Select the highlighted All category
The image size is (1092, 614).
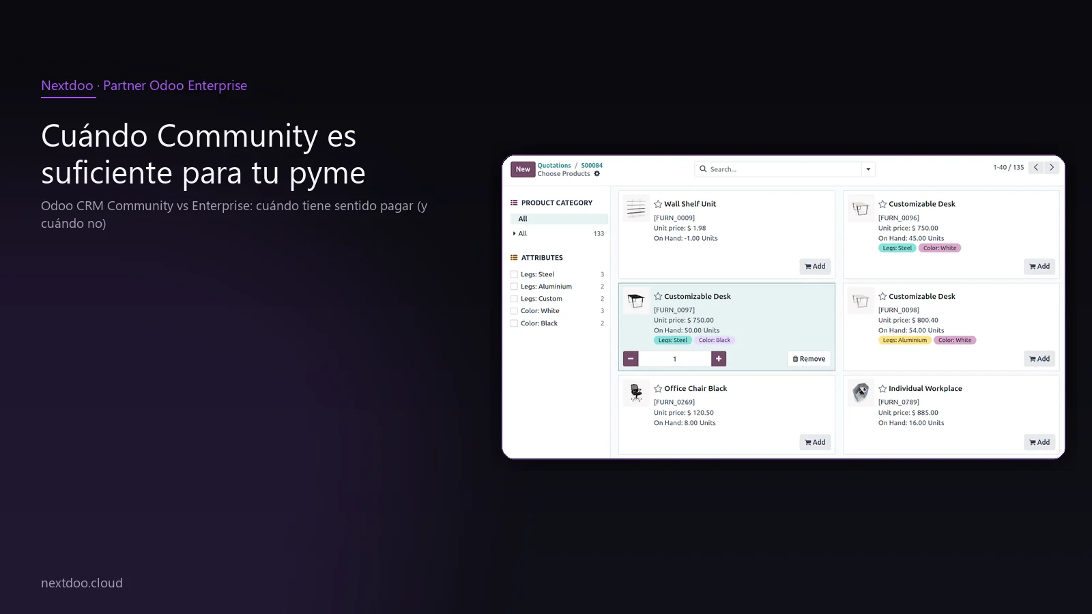click(x=558, y=219)
